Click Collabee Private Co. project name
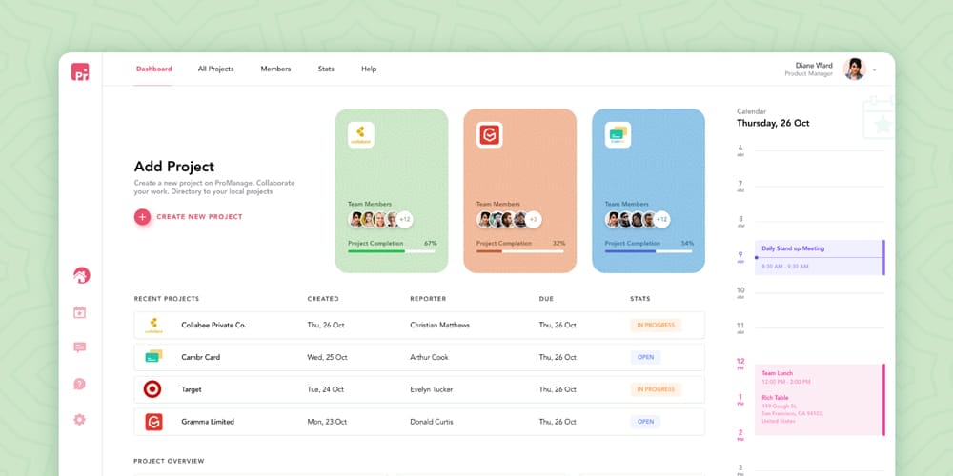 [213, 326]
